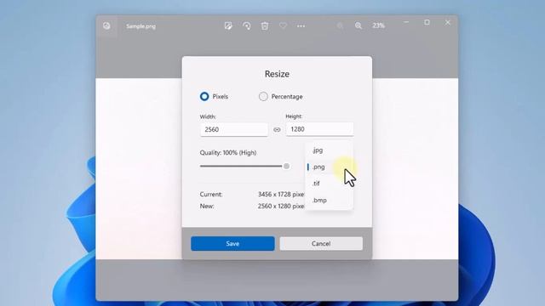Choose .bmp from file type list
Screen dimensions: 545x306
tap(329, 201)
